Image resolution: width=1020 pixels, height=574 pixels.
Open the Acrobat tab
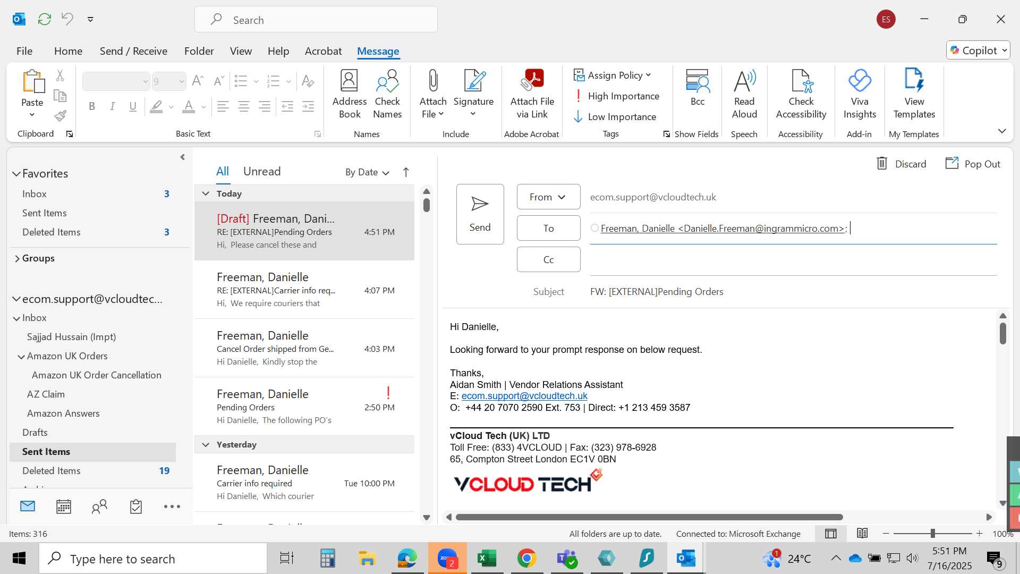tap(323, 51)
